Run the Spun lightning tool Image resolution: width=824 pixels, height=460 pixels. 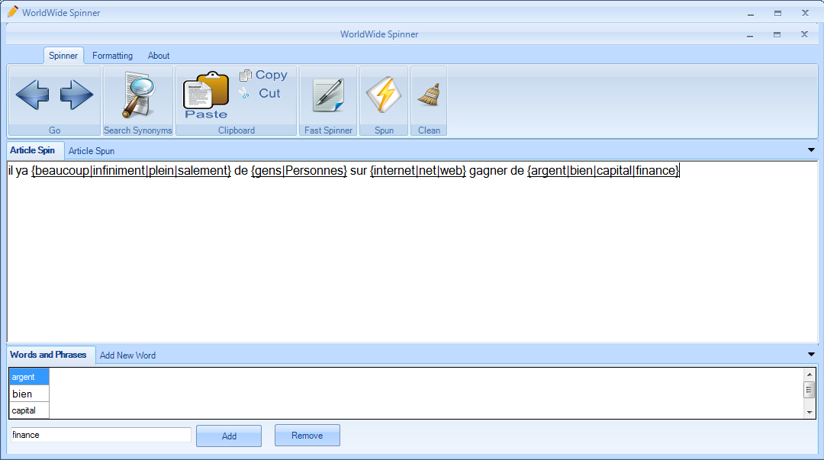pyautogui.click(x=384, y=95)
